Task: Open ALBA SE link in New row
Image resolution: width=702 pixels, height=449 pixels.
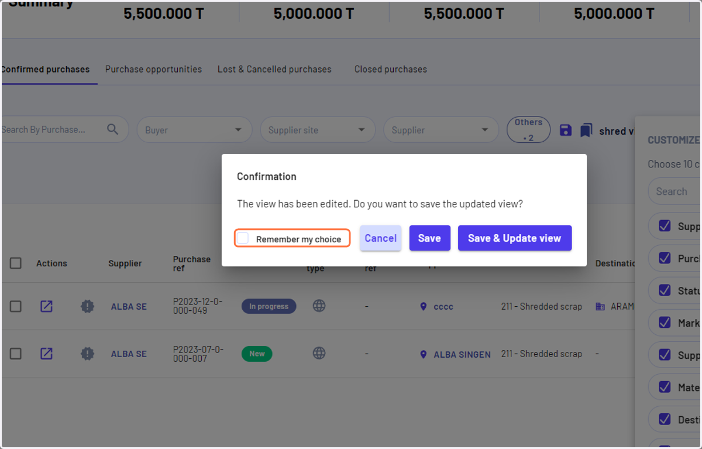Action: click(129, 354)
